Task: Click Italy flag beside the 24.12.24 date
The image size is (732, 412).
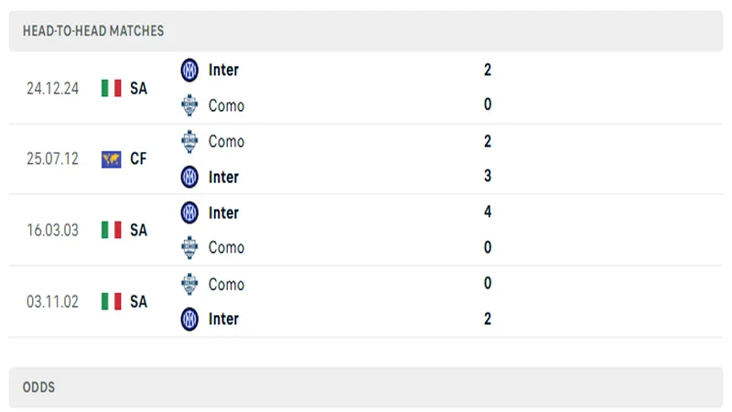Action: pyautogui.click(x=112, y=88)
